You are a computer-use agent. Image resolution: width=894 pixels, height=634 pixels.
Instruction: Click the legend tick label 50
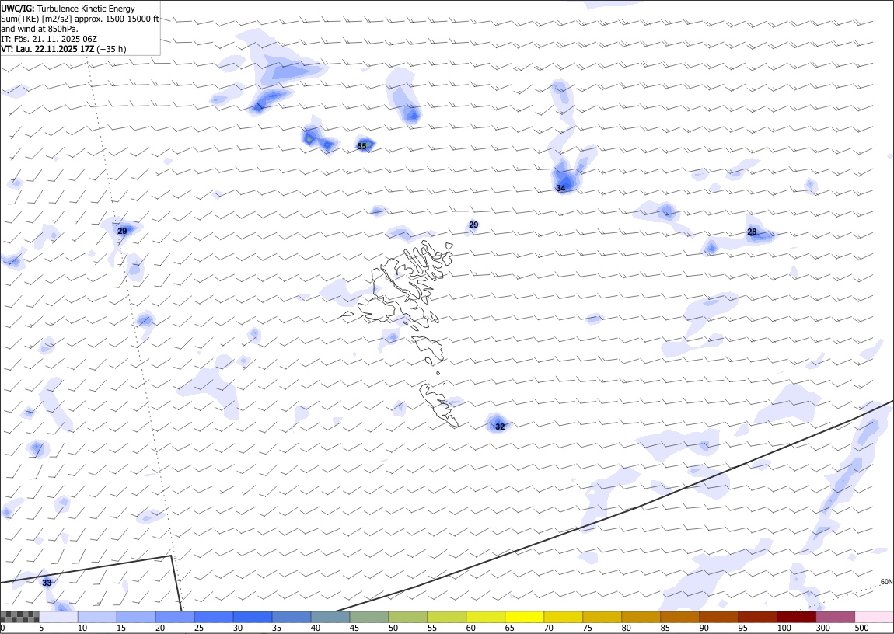393,628
